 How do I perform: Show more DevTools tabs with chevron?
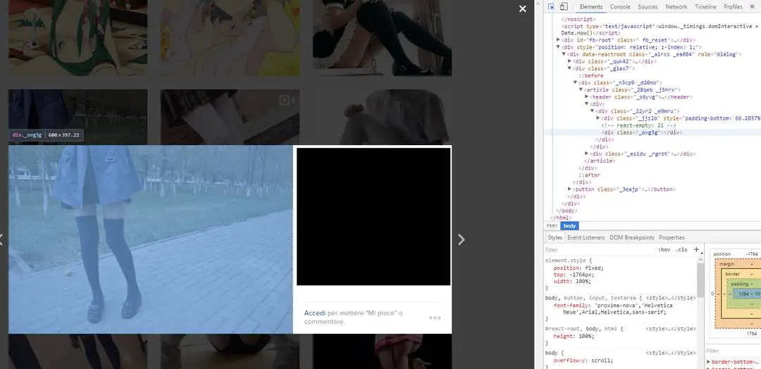click(753, 6)
